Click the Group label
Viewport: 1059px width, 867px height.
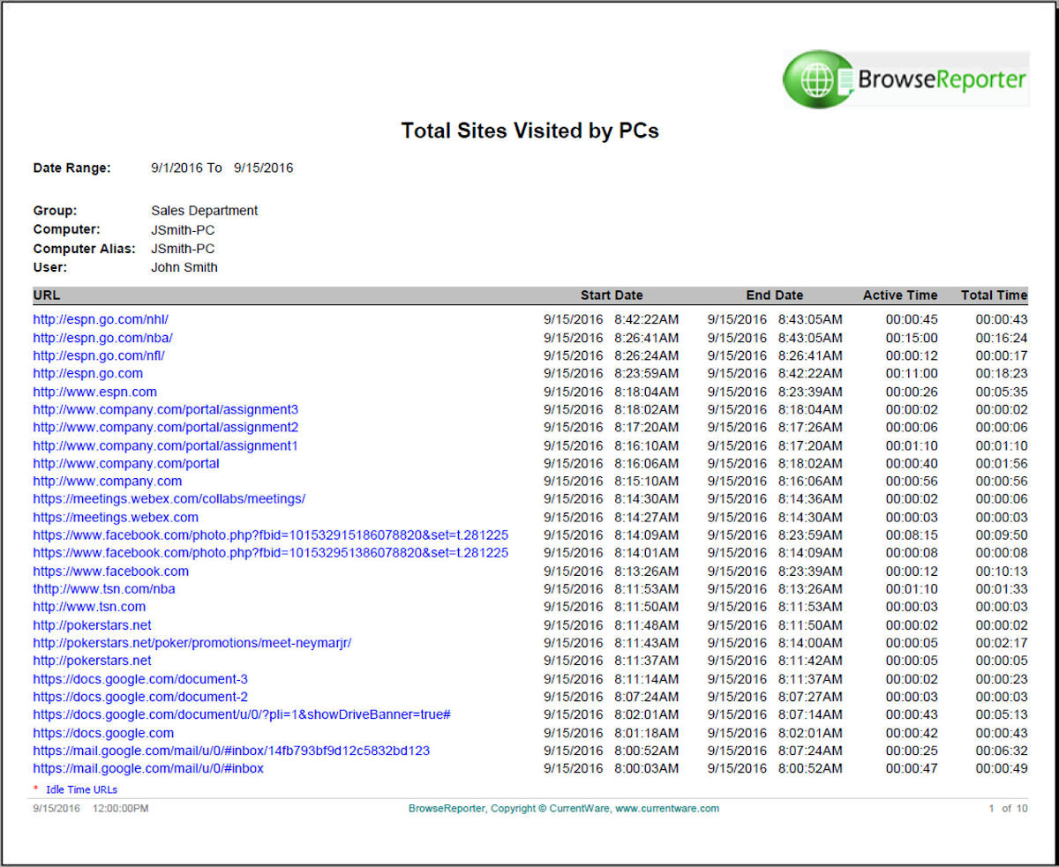(x=55, y=210)
